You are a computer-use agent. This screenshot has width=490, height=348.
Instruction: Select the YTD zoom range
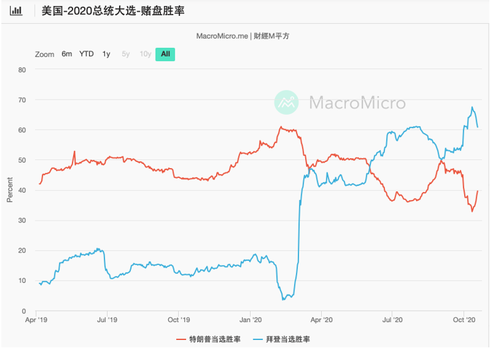(86, 54)
